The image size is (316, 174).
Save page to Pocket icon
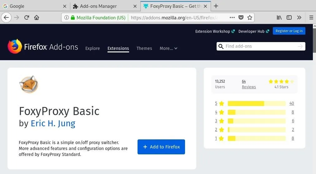[x=241, y=18]
